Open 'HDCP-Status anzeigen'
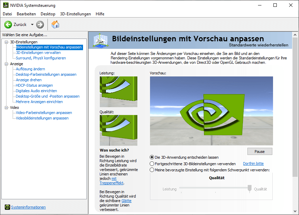This screenshot has width=299, height=215. [x=34, y=86]
